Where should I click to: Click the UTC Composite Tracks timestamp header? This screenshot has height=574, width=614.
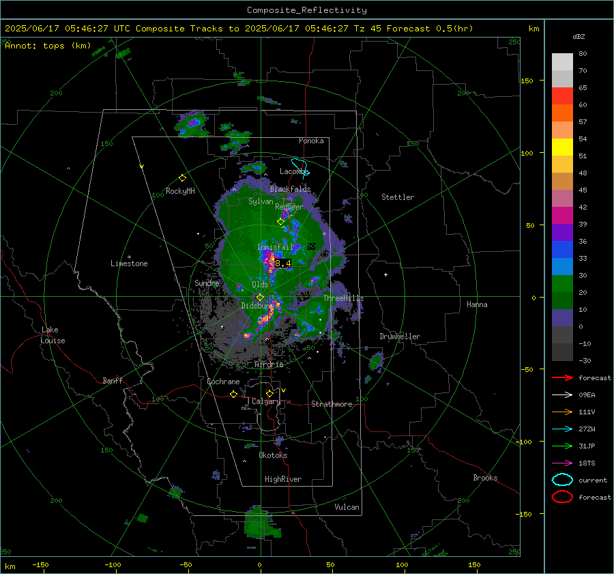(239, 29)
